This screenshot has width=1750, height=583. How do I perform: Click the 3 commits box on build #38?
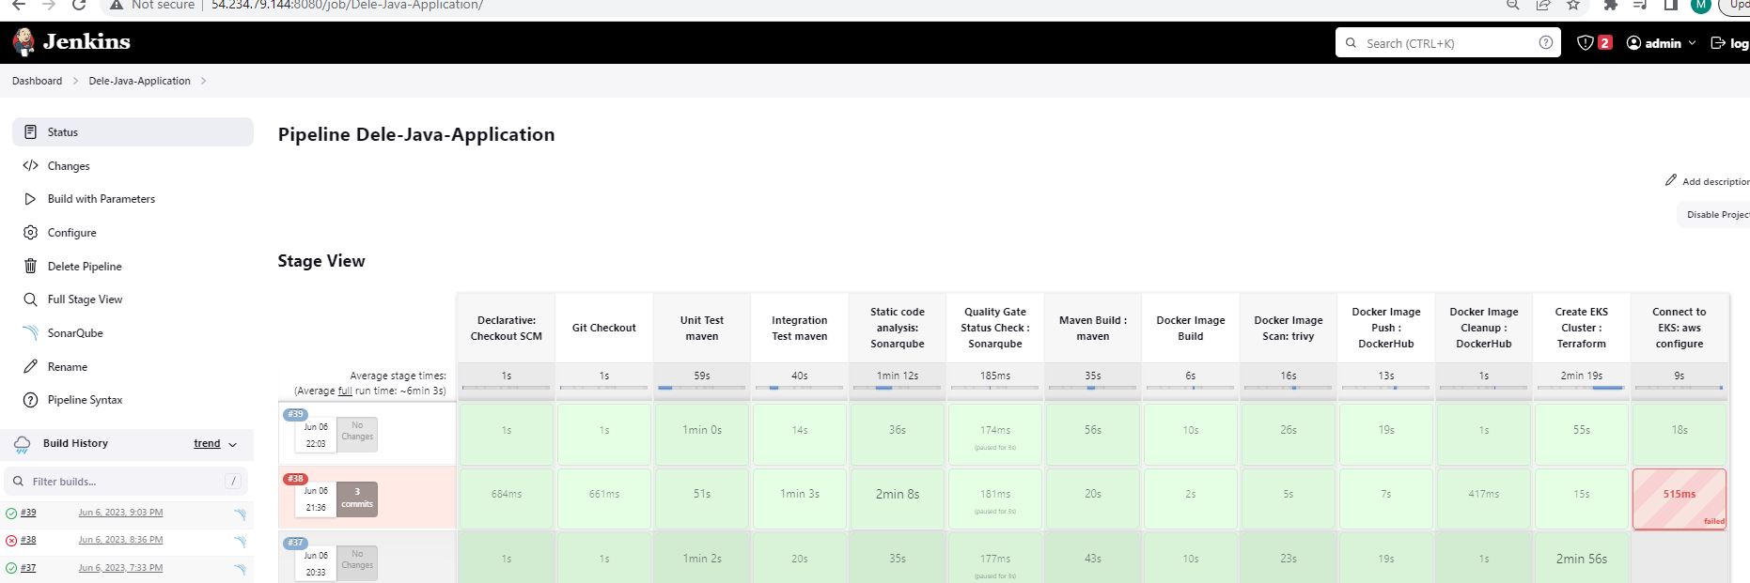pos(357,499)
